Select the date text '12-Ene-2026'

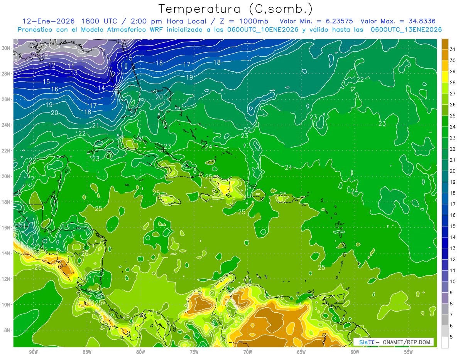48,21
